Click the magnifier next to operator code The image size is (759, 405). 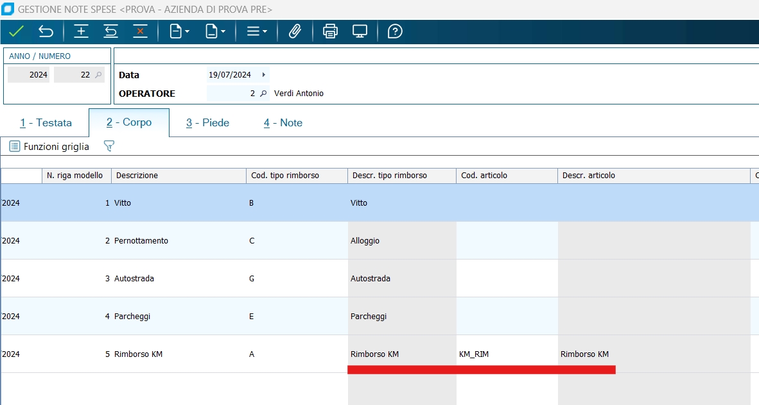263,94
